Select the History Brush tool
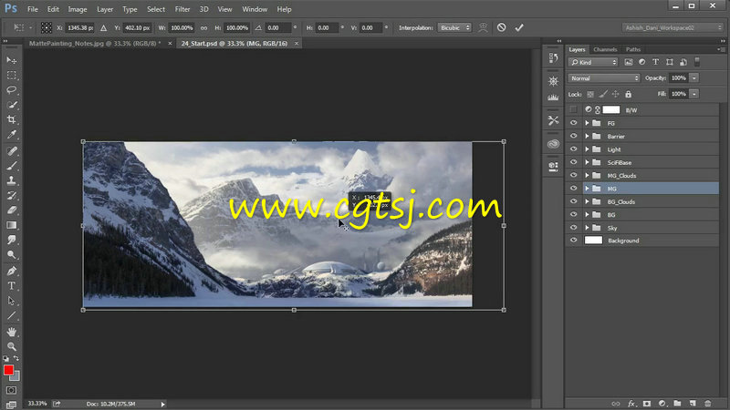 pyautogui.click(x=12, y=195)
